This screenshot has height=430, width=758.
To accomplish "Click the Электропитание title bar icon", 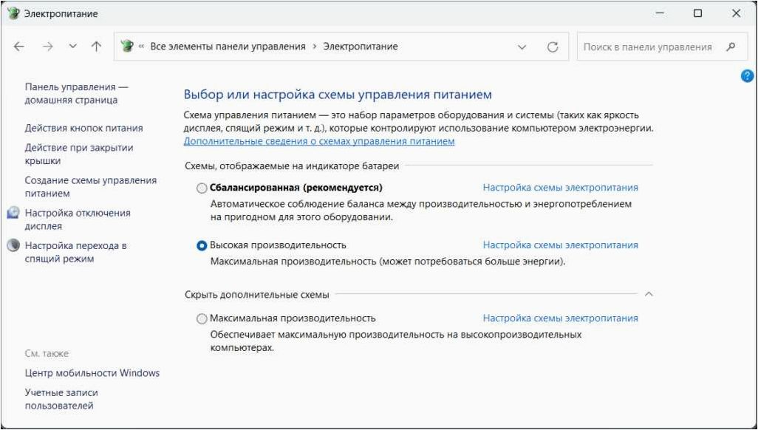I will [x=13, y=13].
